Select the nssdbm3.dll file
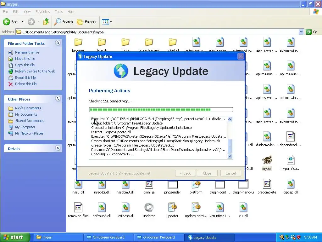Viewport: 322px width, 242px height. 125,187
